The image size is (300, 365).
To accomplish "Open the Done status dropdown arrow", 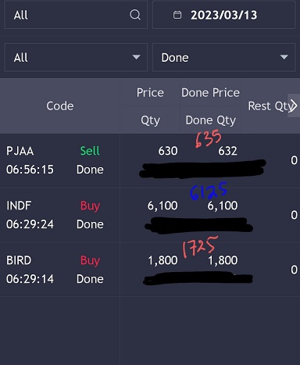I will tap(284, 57).
